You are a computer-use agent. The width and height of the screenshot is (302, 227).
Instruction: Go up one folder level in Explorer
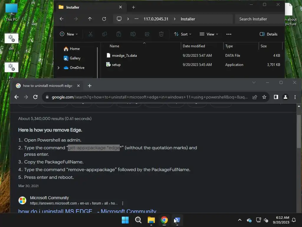(x=90, y=19)
